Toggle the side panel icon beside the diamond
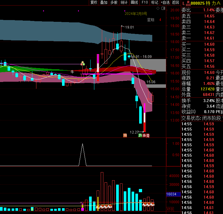Viewport: 223px width, 214px height. pyautogui.click(x=163, y=8)
